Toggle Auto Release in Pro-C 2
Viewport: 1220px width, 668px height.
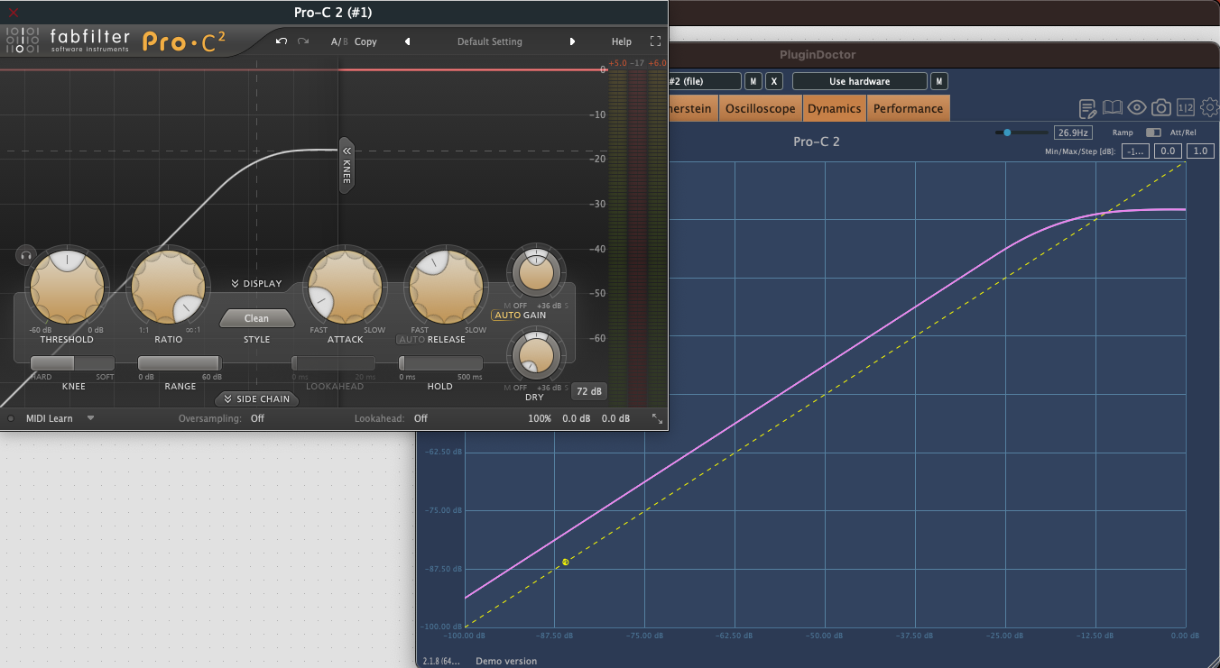tap(411, 340)
